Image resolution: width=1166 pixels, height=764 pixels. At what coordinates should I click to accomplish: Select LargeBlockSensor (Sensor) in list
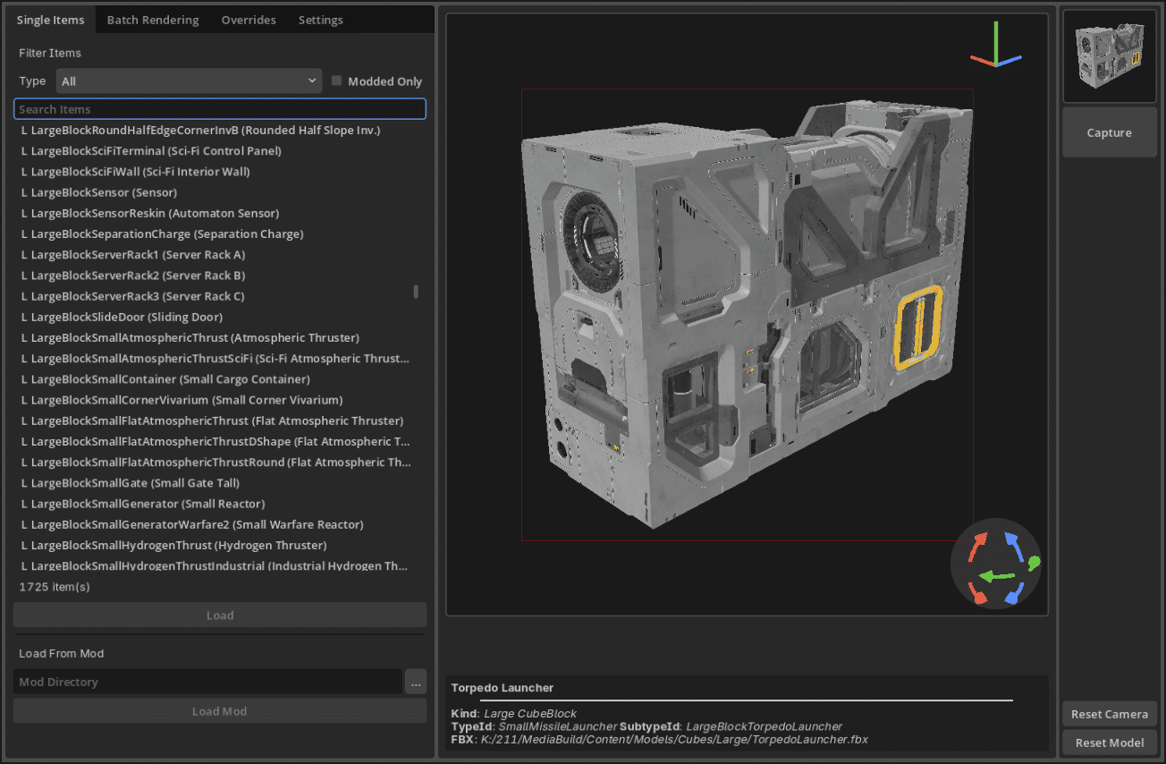[99, 192]
